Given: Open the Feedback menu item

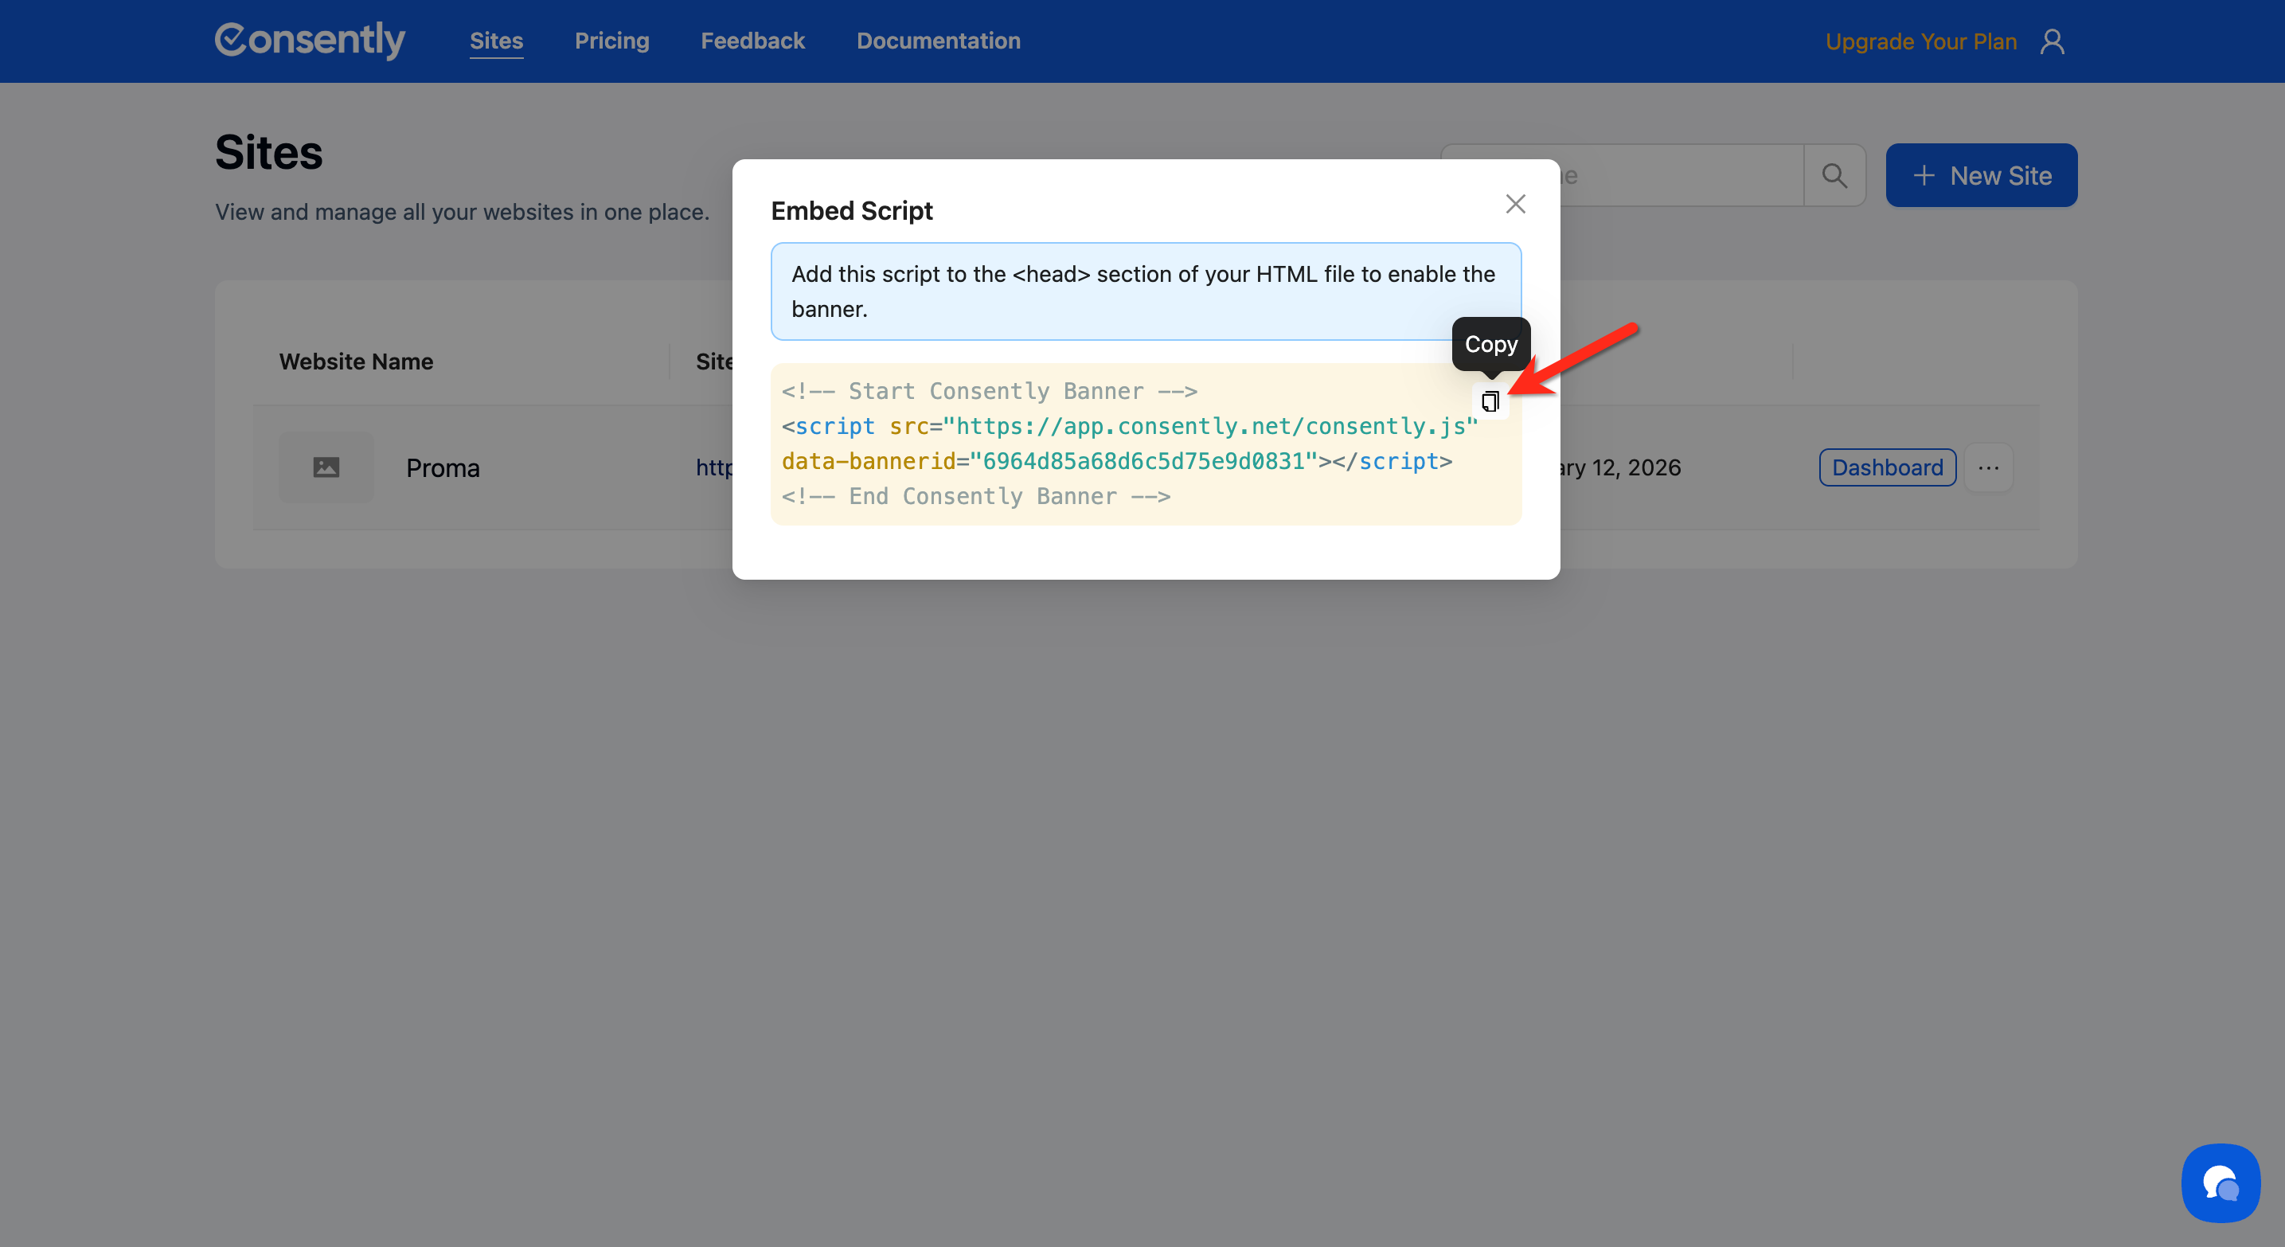Looking at the screenshot, I should coord(752,41).
